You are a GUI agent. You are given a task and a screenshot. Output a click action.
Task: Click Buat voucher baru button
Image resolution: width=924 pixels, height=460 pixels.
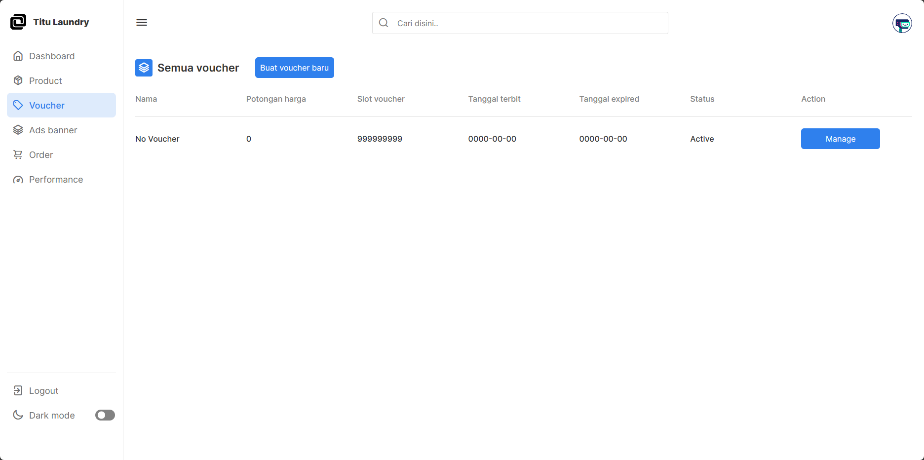(x=294, y=68)
